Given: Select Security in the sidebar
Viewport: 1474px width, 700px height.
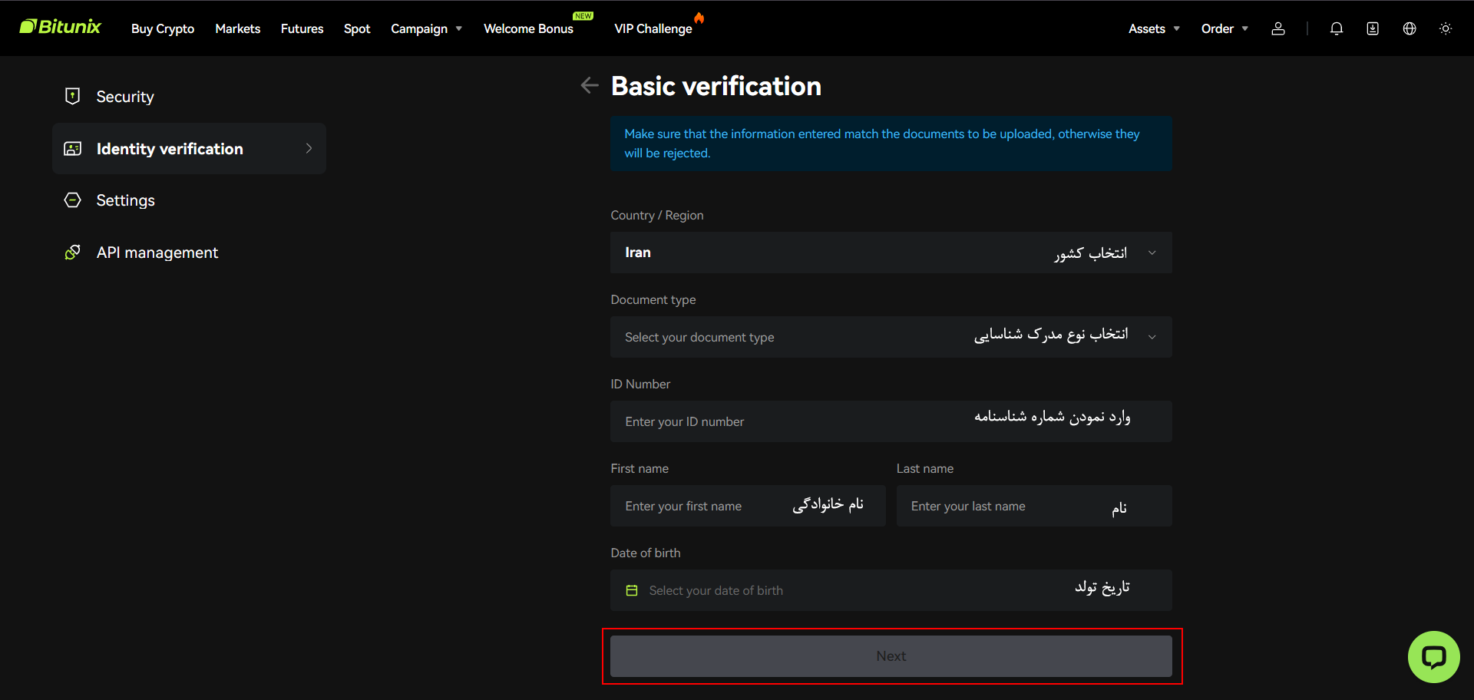Looking at the screenshot, I should (x=124, y=97).
